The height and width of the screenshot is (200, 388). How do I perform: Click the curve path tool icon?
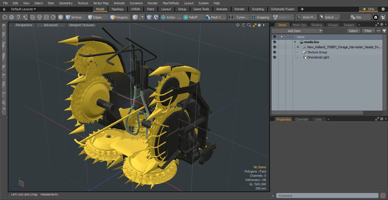(25, 17)
